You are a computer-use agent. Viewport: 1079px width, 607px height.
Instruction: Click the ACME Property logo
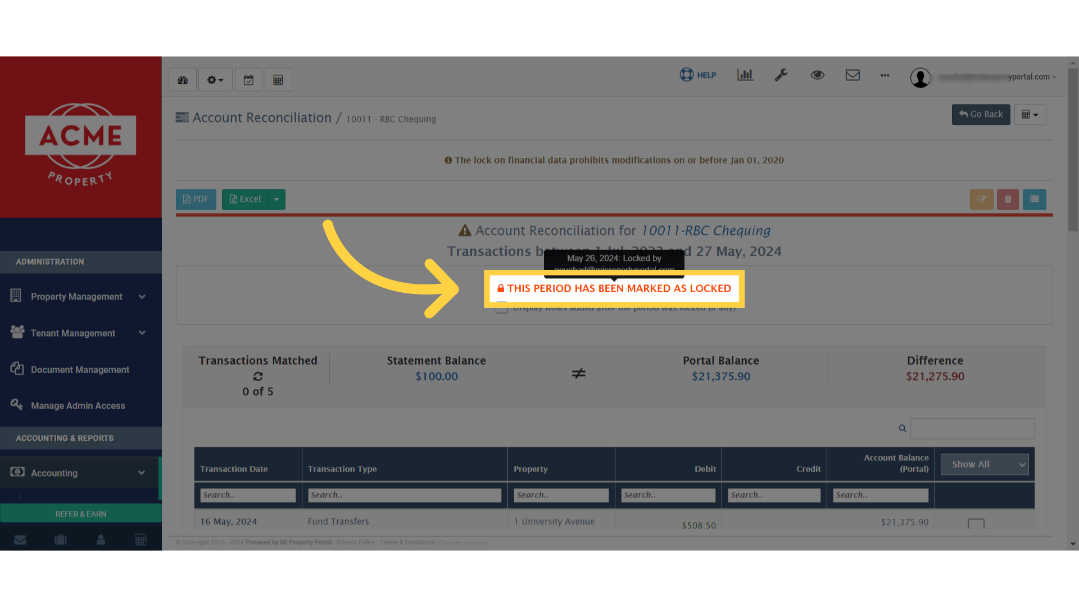click(81, 144)
